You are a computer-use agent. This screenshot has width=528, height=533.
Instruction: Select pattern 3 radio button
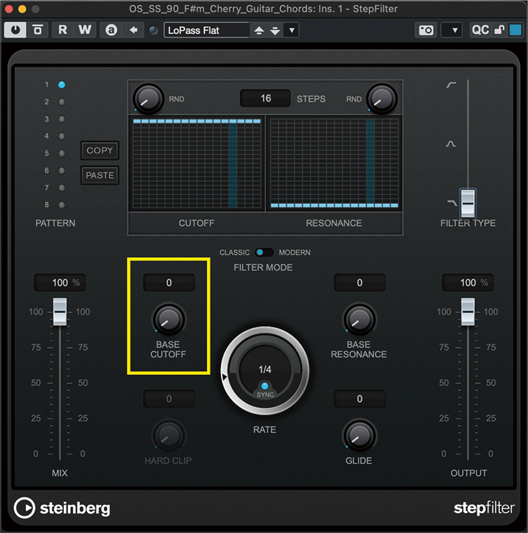coord(61,119)
